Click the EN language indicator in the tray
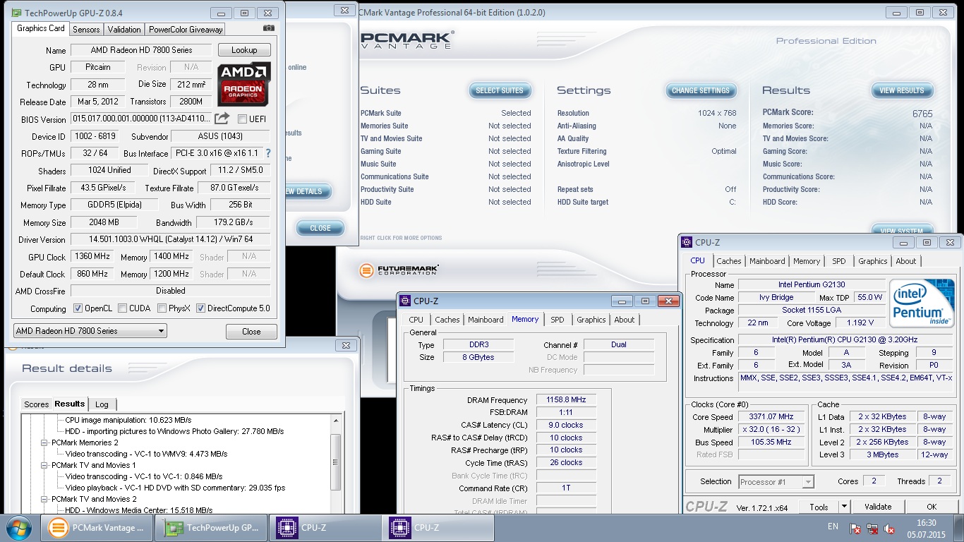Screen dimensions: 964x542 point(833,526)
